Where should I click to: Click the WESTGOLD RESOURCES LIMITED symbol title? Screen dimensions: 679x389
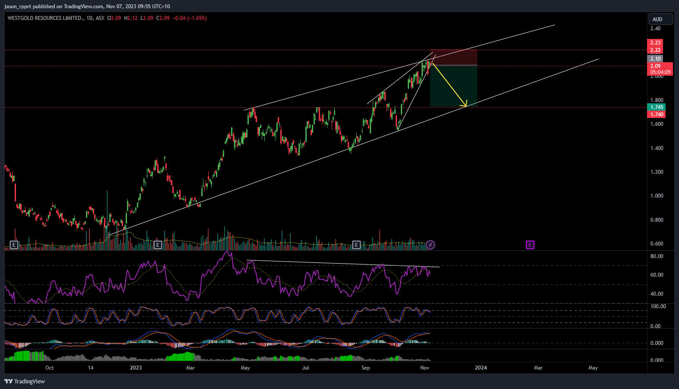[x=45, y=18]
